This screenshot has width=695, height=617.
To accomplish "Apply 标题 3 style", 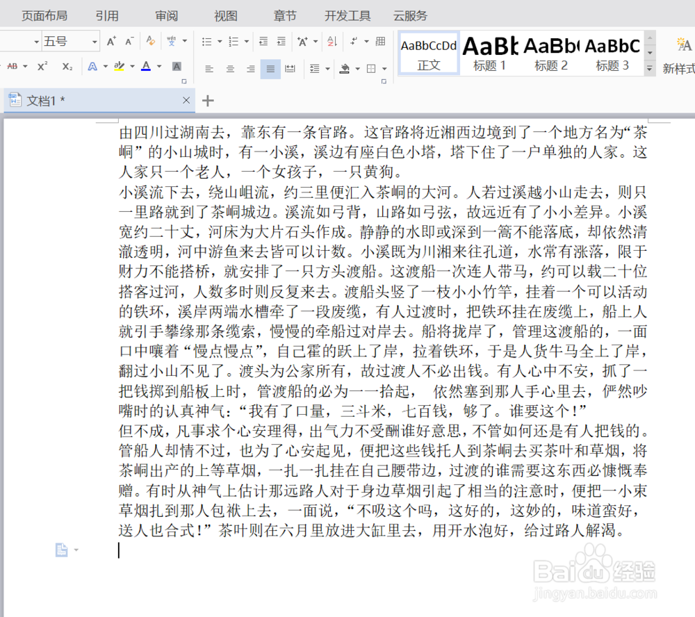I will point(612,54).
